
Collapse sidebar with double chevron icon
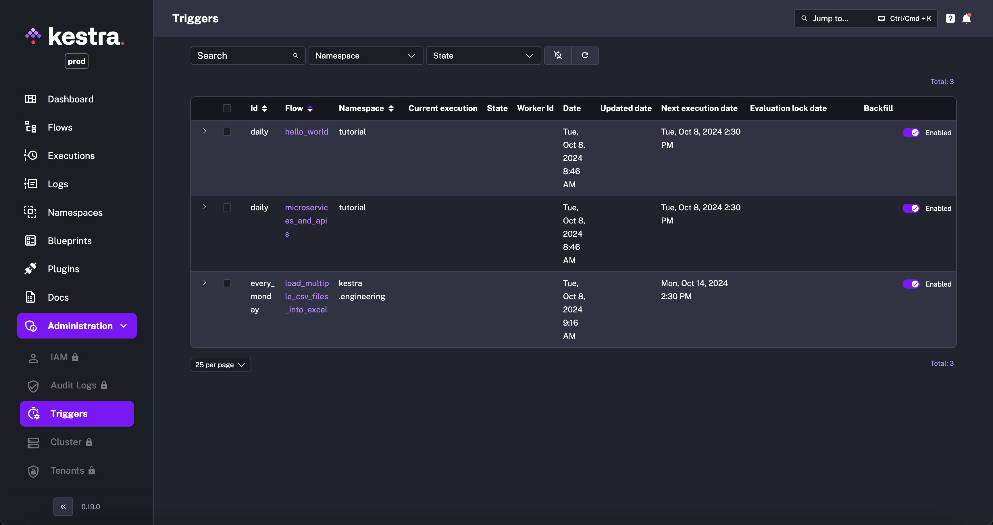(63, 507)
